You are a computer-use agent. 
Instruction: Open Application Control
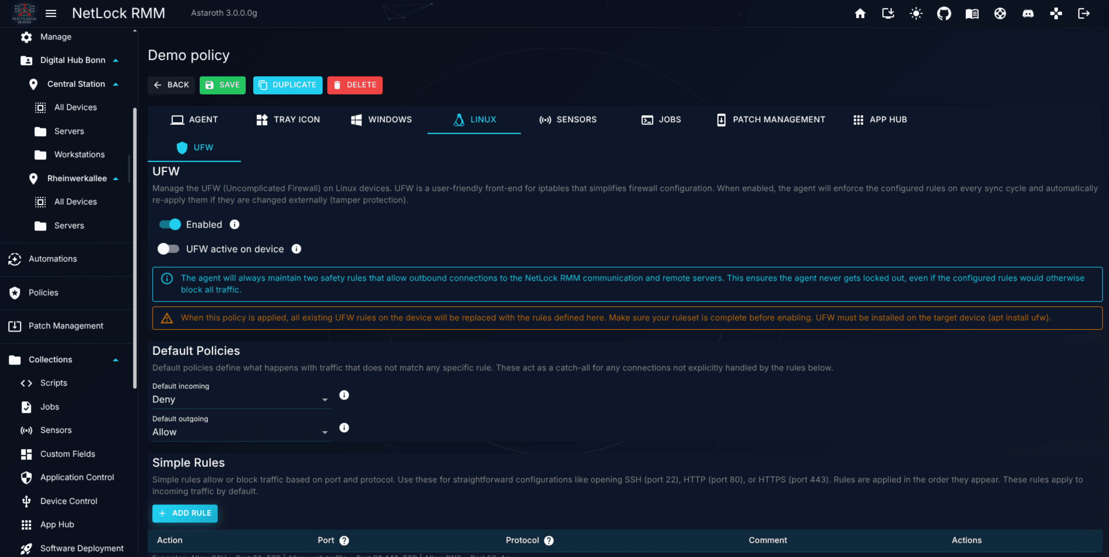click(77, 477)
